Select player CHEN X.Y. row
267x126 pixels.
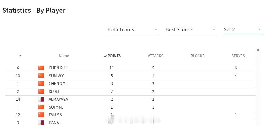tap(57, 84)
